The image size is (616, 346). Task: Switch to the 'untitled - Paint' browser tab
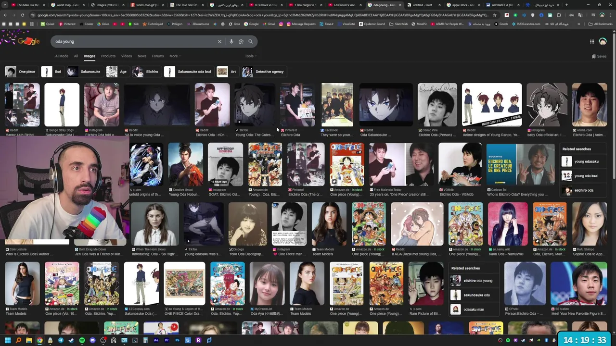(423, 5)
